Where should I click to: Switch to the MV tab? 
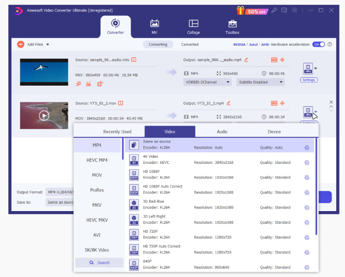pyautogui.click(x=154, y=27)
